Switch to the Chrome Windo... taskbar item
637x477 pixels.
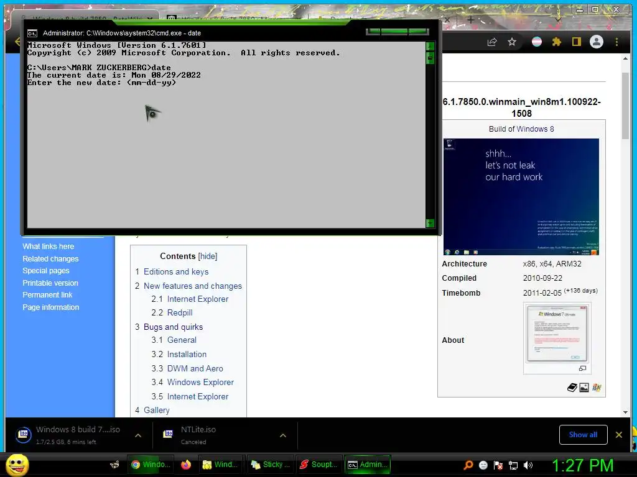(x=151, y=465)
